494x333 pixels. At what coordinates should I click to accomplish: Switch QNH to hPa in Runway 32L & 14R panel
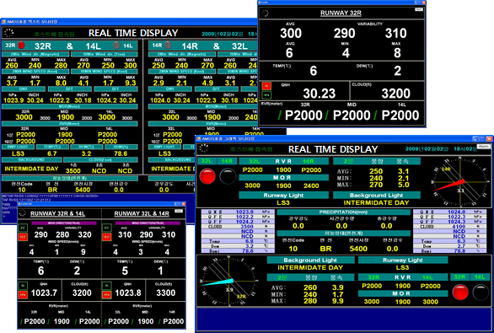point(107,295)
